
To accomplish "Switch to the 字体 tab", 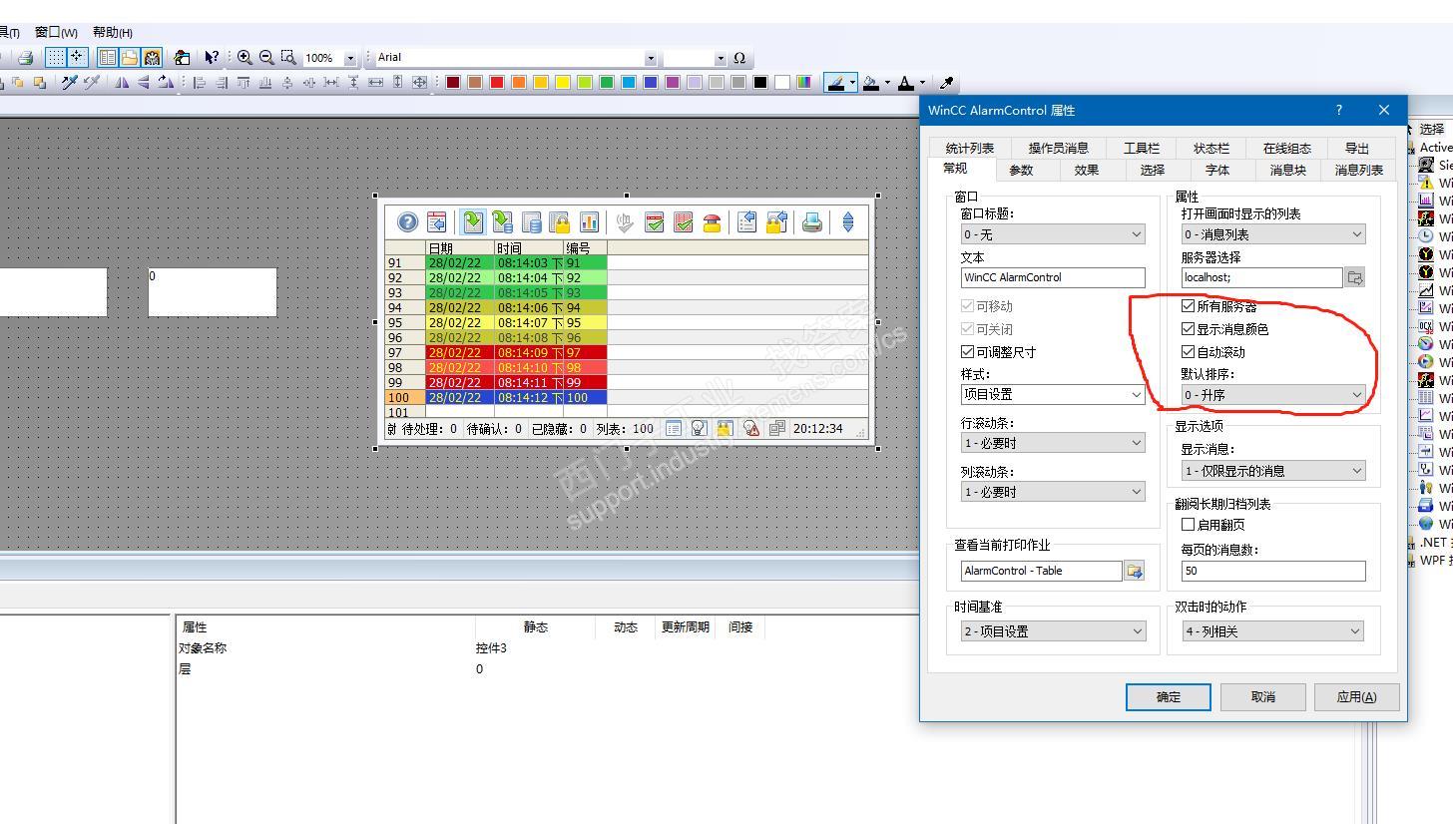I will 1217,171.
